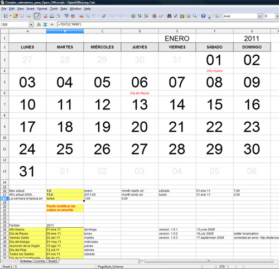The height and width of the screenshot is (269, 279).
Task: Click the Print file directly icon
Action: 52,16
